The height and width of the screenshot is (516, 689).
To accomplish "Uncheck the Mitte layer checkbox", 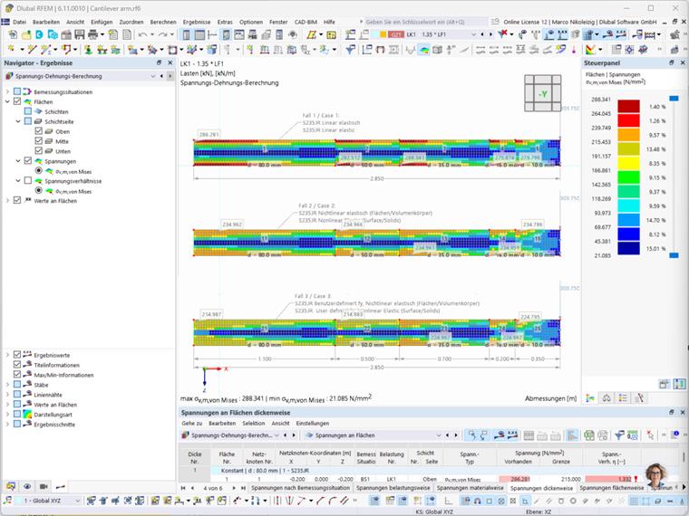I will click(x=38, y=141).
